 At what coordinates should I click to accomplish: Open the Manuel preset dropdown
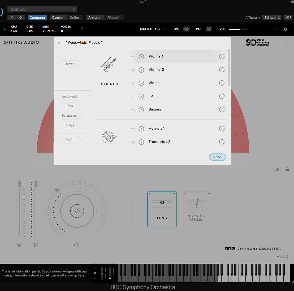[42, 9]
